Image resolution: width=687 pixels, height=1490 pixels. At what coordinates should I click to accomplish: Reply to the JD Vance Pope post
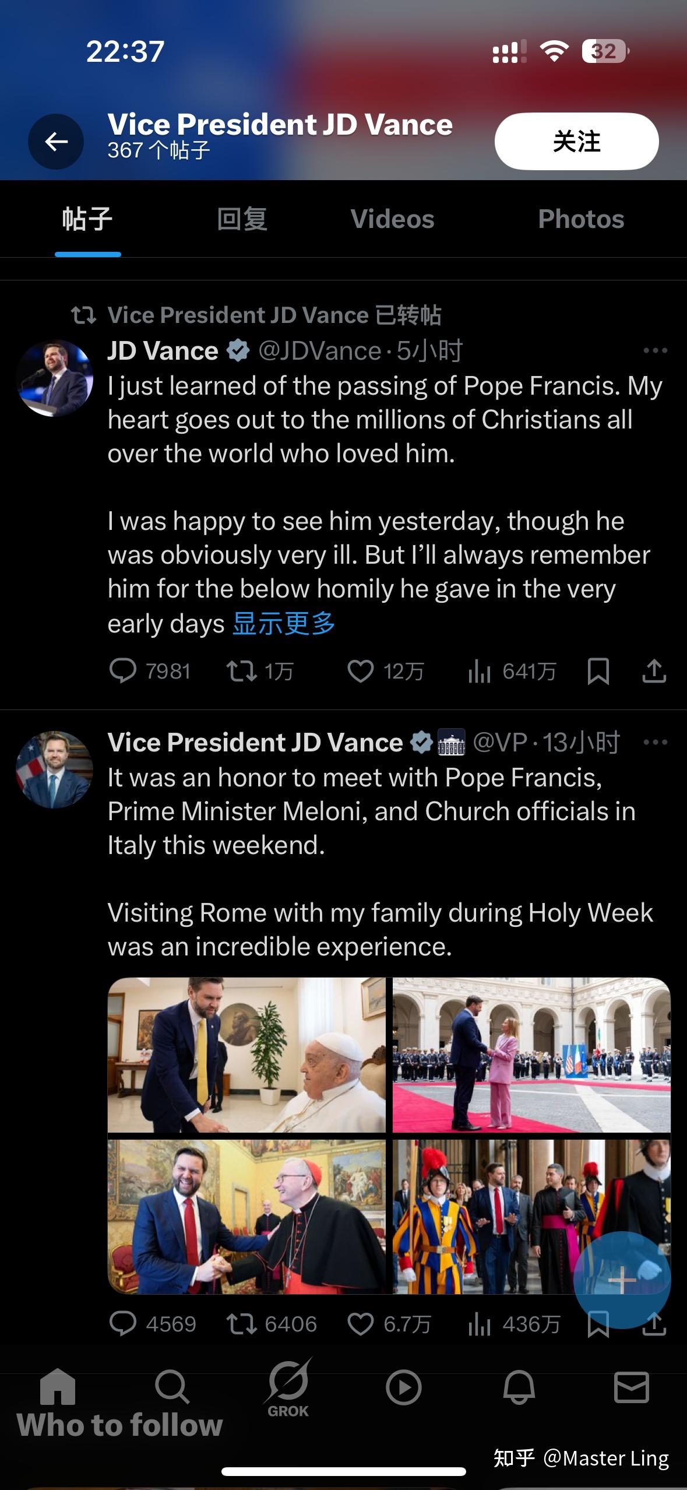123,671
